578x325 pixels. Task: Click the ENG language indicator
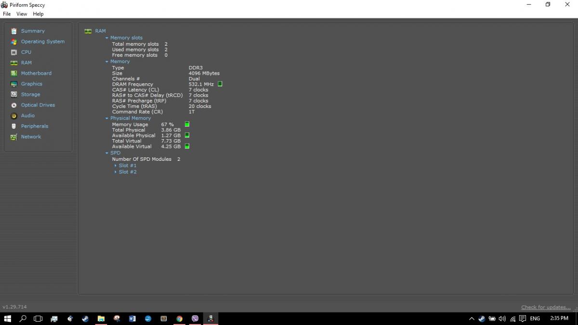535,318
